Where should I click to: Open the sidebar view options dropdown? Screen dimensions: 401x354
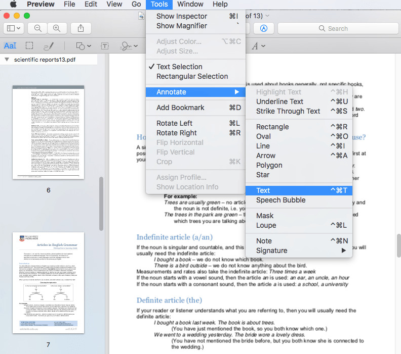pyautogui.click(x=14, y=29)
